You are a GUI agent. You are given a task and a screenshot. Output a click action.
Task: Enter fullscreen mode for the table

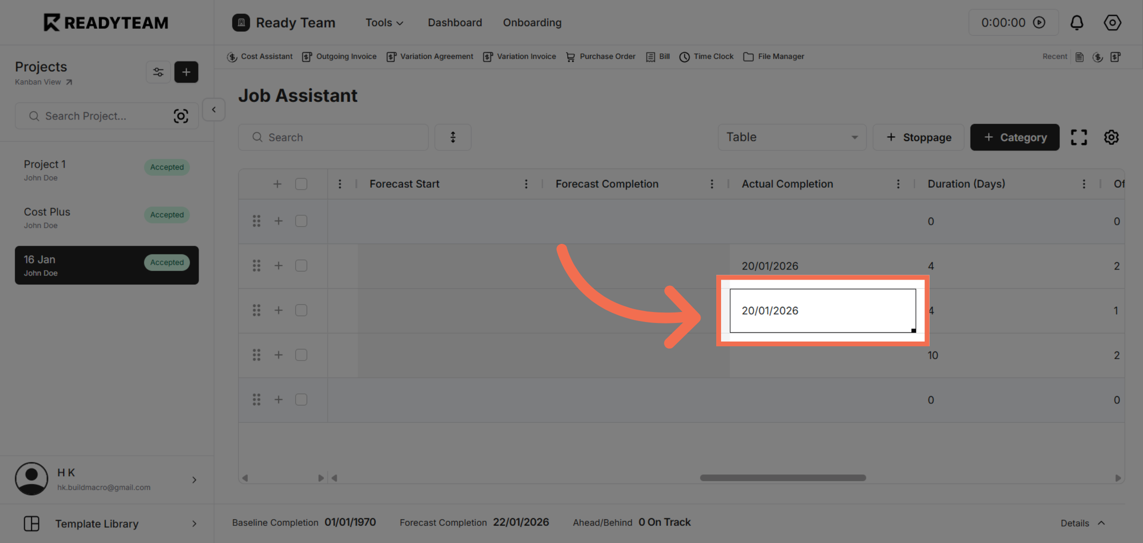tap(1079, 137)
